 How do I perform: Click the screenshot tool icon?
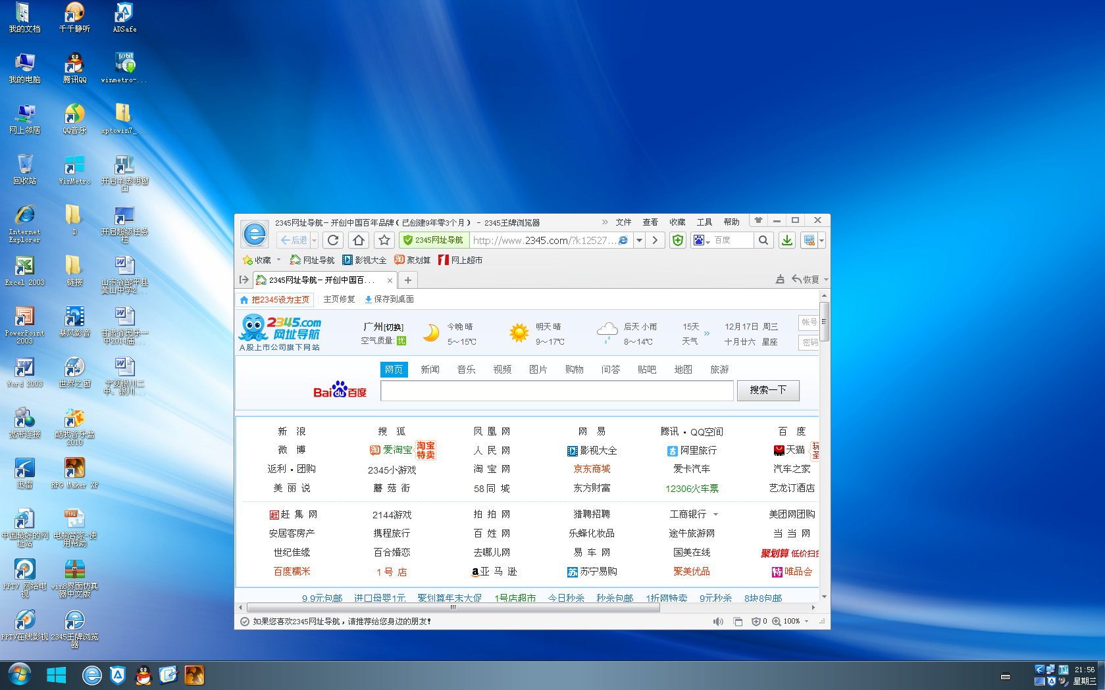pos(809,240)
